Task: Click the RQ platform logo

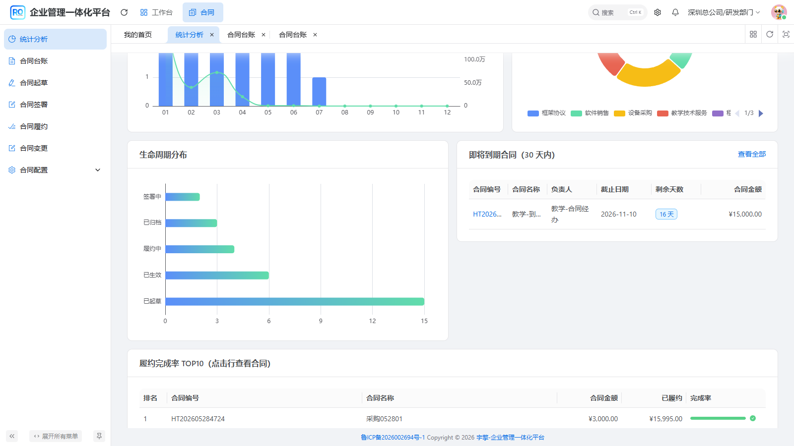Action: 18,12
